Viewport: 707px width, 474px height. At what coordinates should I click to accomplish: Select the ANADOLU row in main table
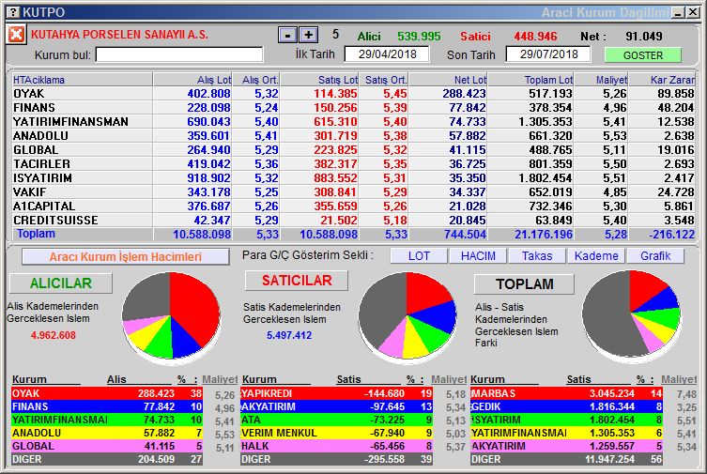point(353,135)
